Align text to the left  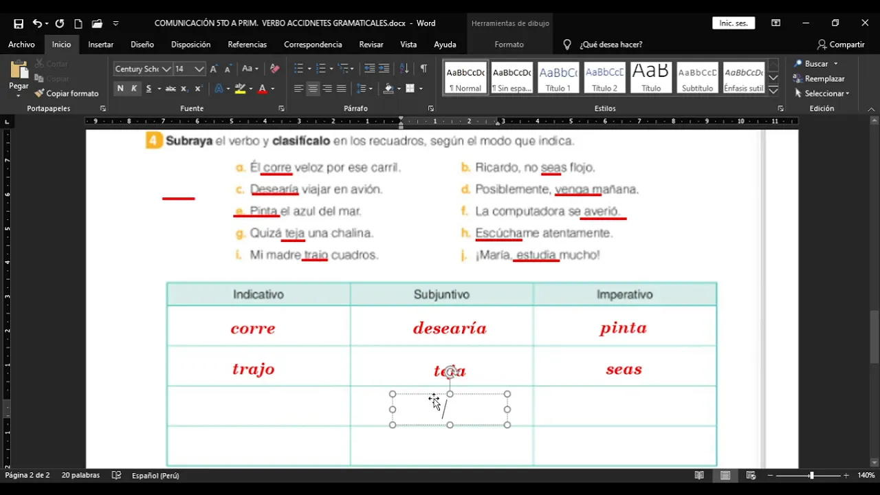coord(298,89)
